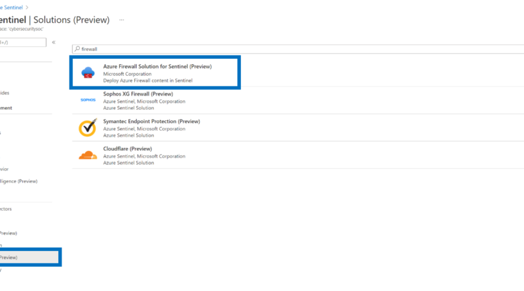This screenshot has height=291, width=524.
Task: Click 'Microsoft Corporation' under Azure Firewall Solution
Action: pos(127,74)
